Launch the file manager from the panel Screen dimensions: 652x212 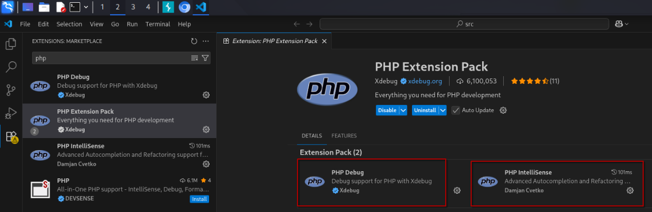pos(44,7)
